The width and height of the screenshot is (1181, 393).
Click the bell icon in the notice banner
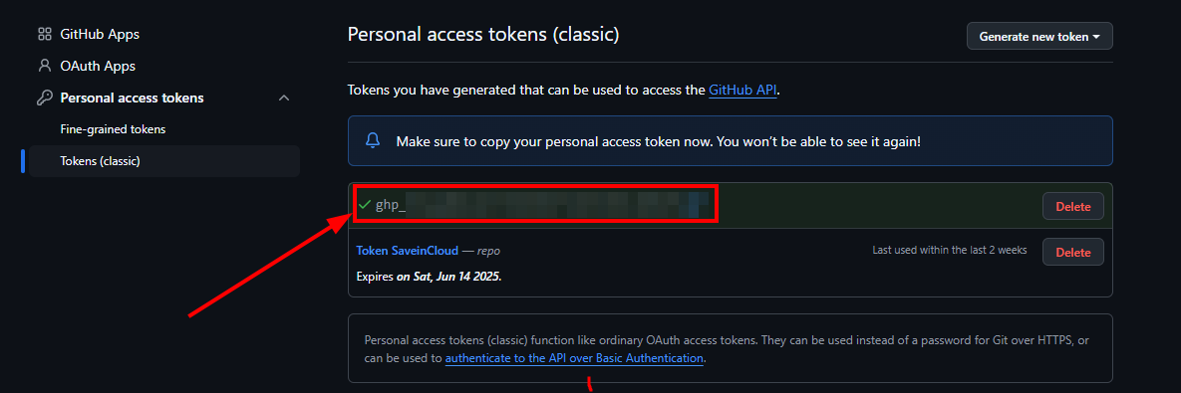click(x=372, y=140)
